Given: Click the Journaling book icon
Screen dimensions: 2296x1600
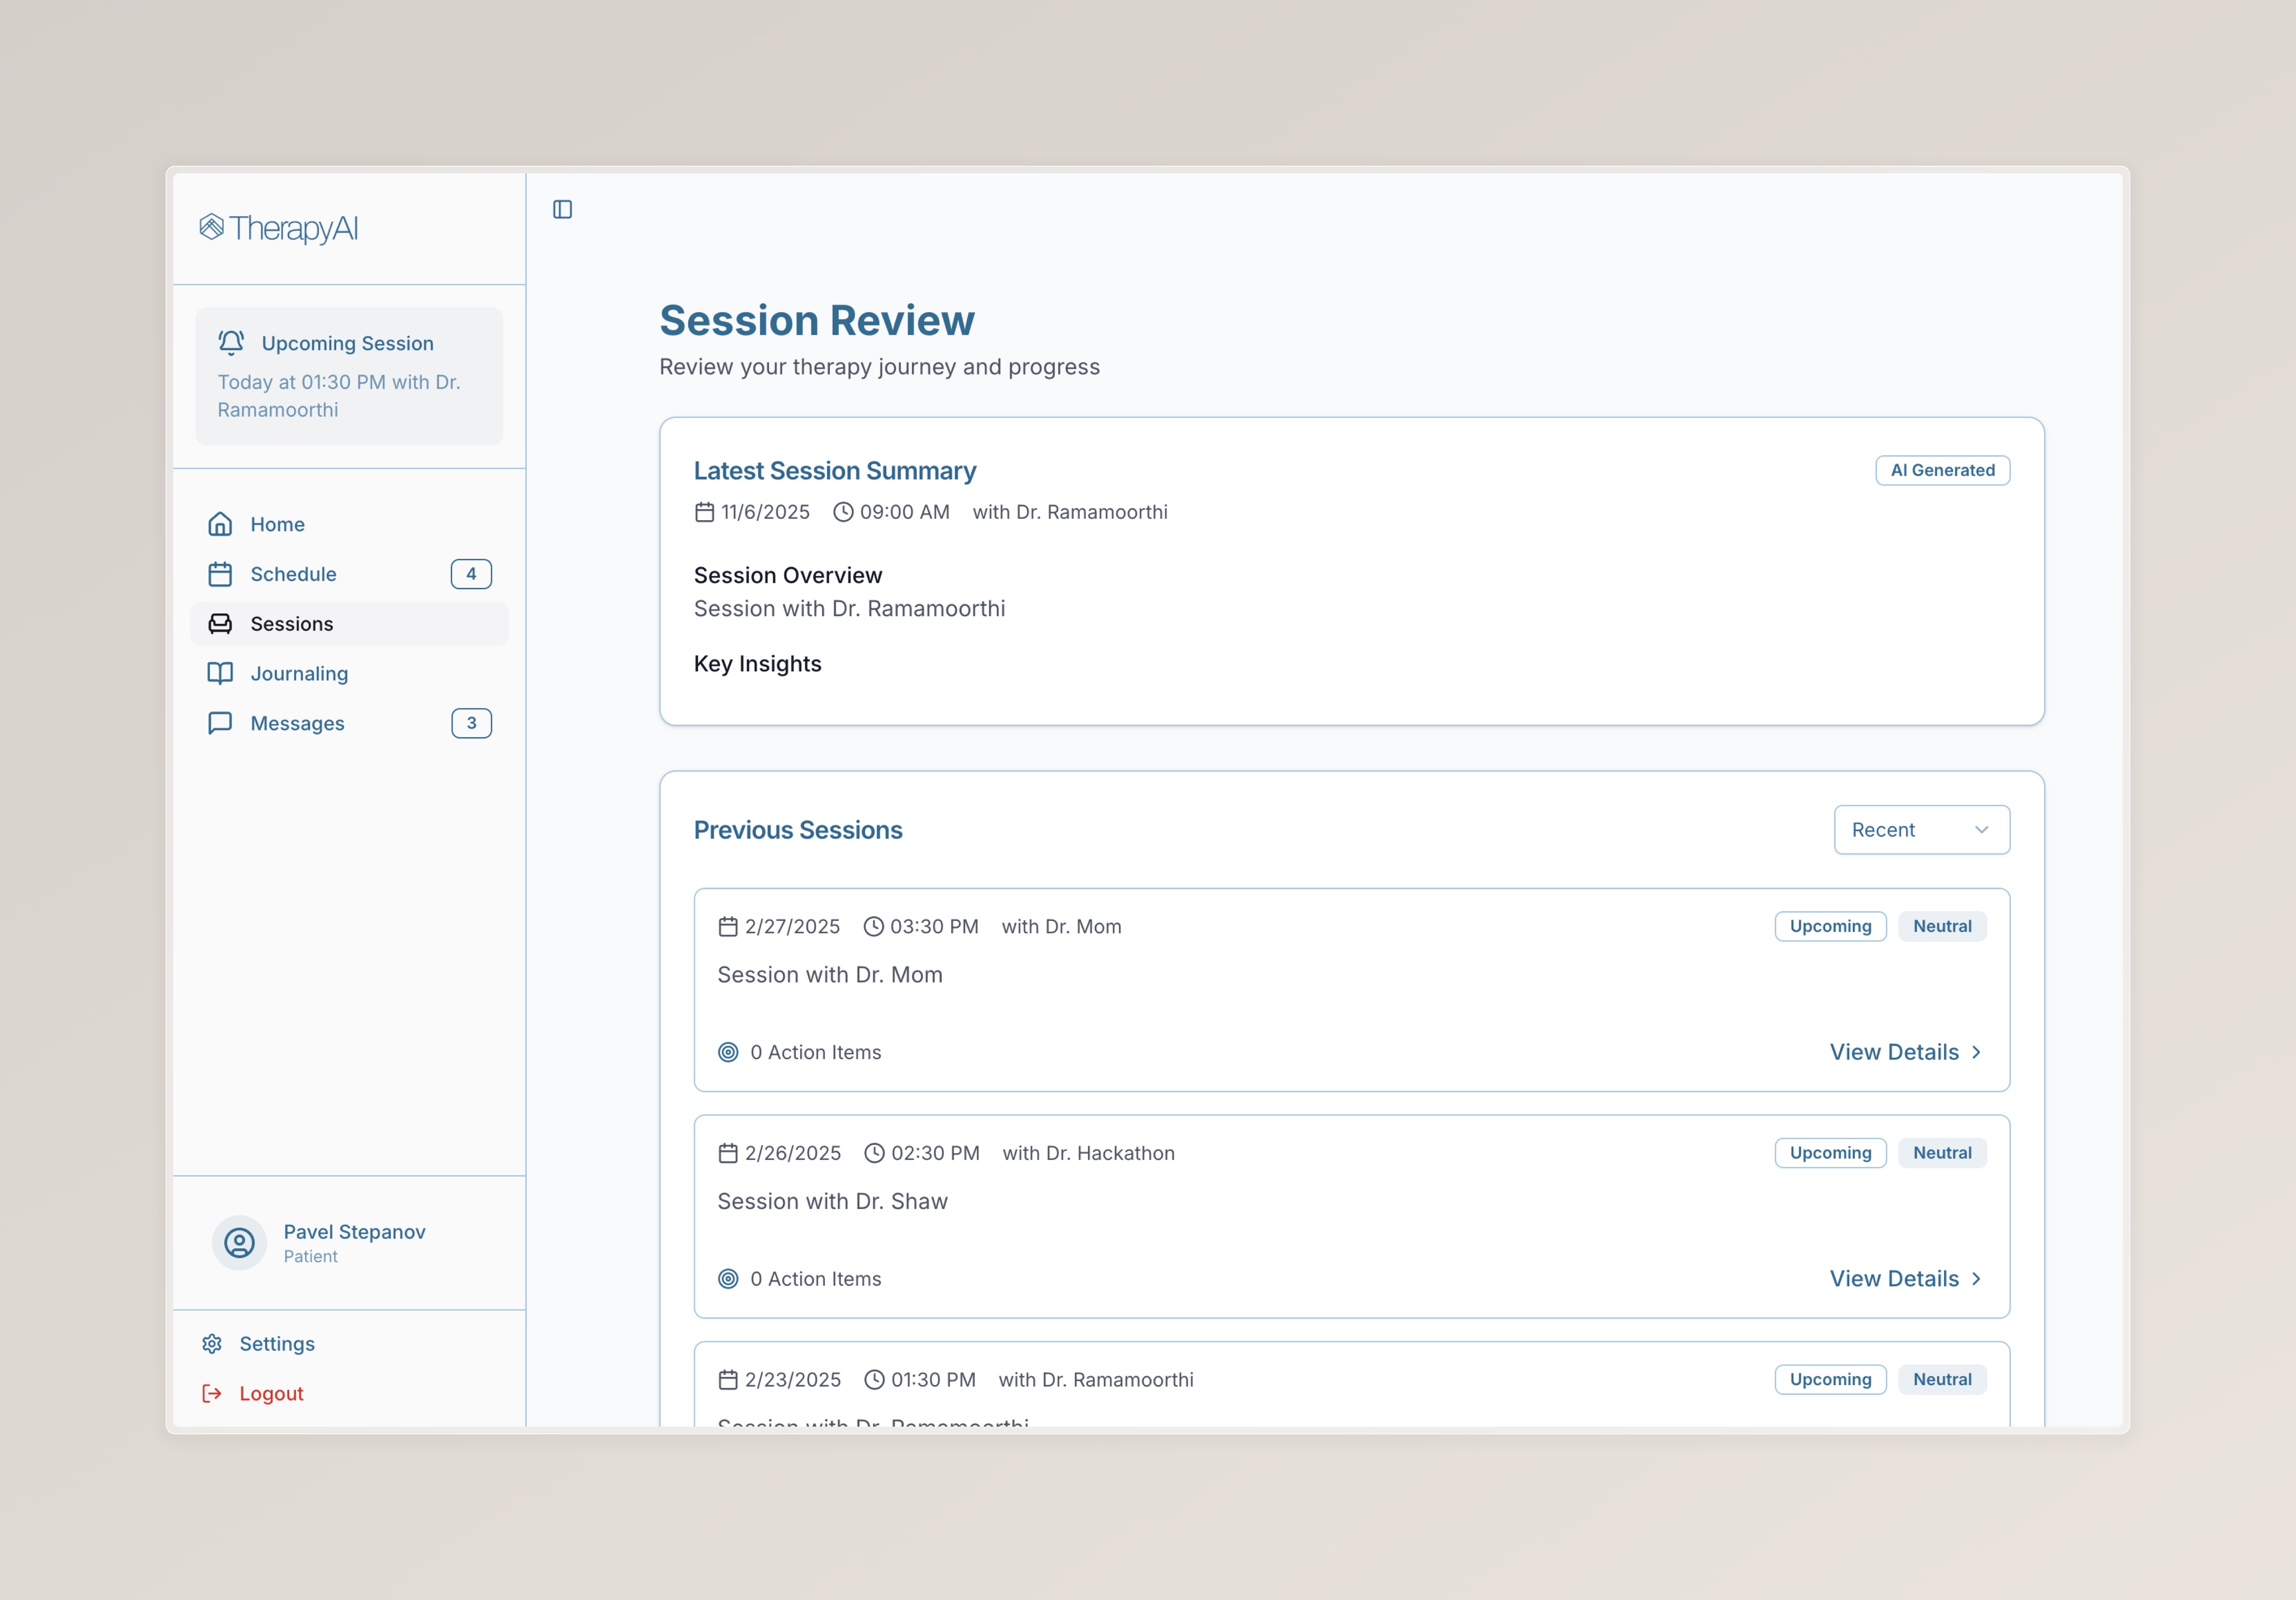Looking at the screenshot, I should (220, 674).
